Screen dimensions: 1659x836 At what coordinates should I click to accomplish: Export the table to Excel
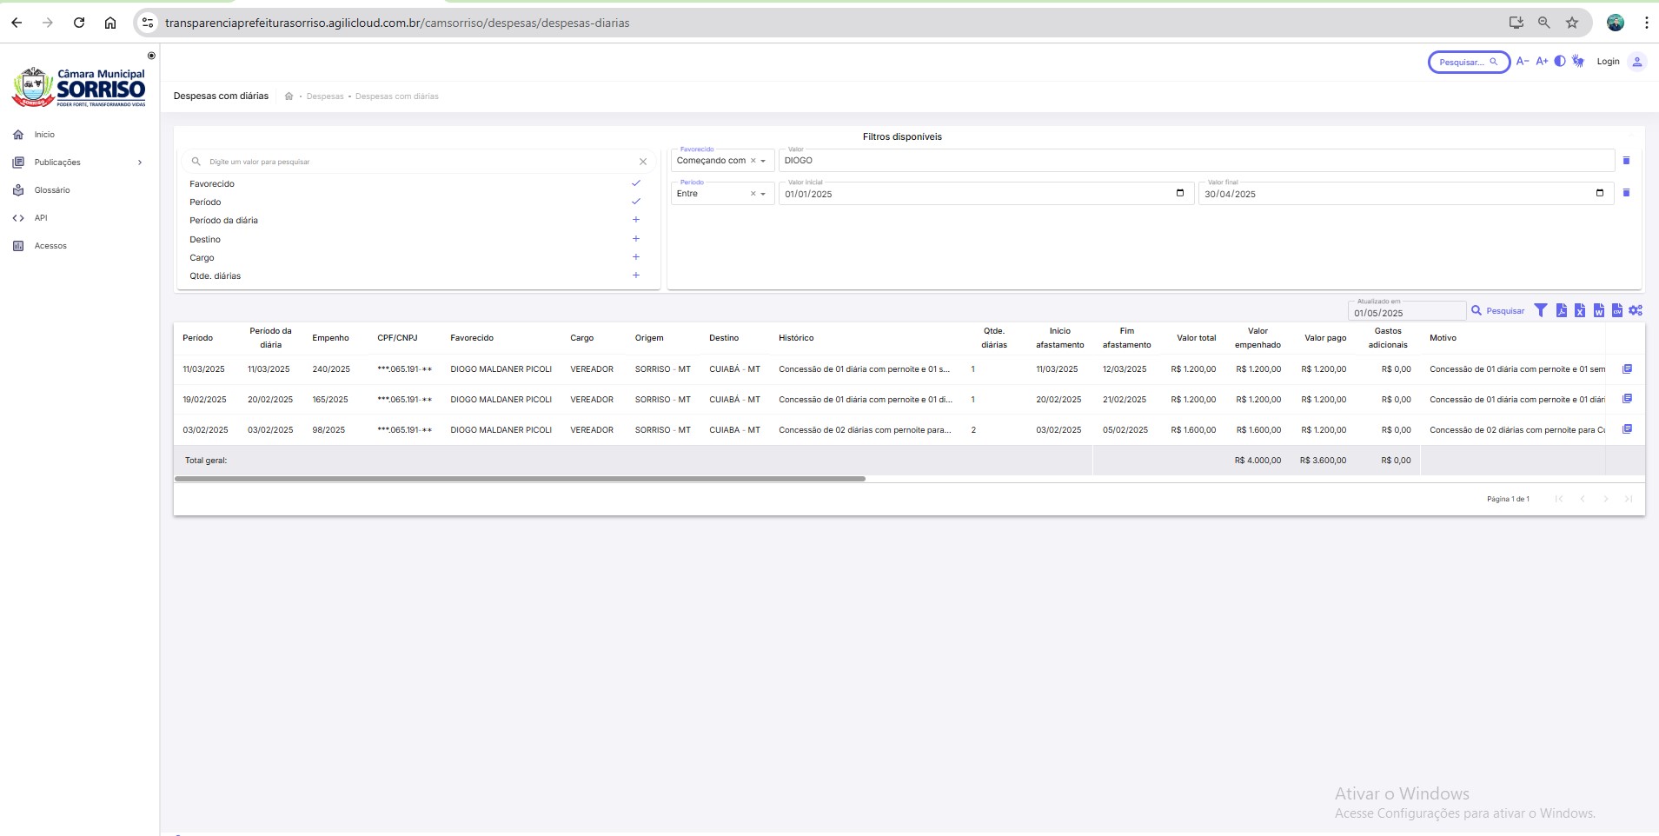1580,310
